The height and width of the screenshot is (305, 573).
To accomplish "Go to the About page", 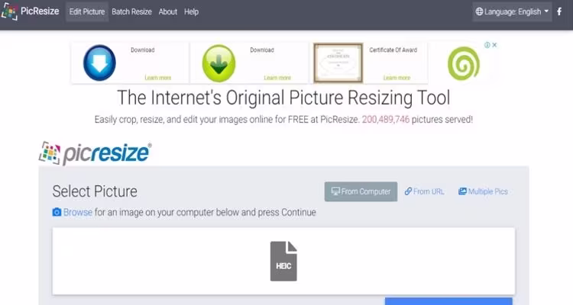I will tap(168, 11).
